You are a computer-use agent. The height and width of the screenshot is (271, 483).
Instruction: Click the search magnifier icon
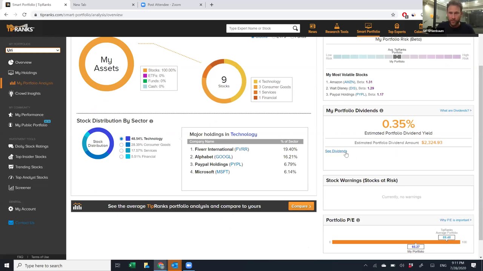coord(295,28)
